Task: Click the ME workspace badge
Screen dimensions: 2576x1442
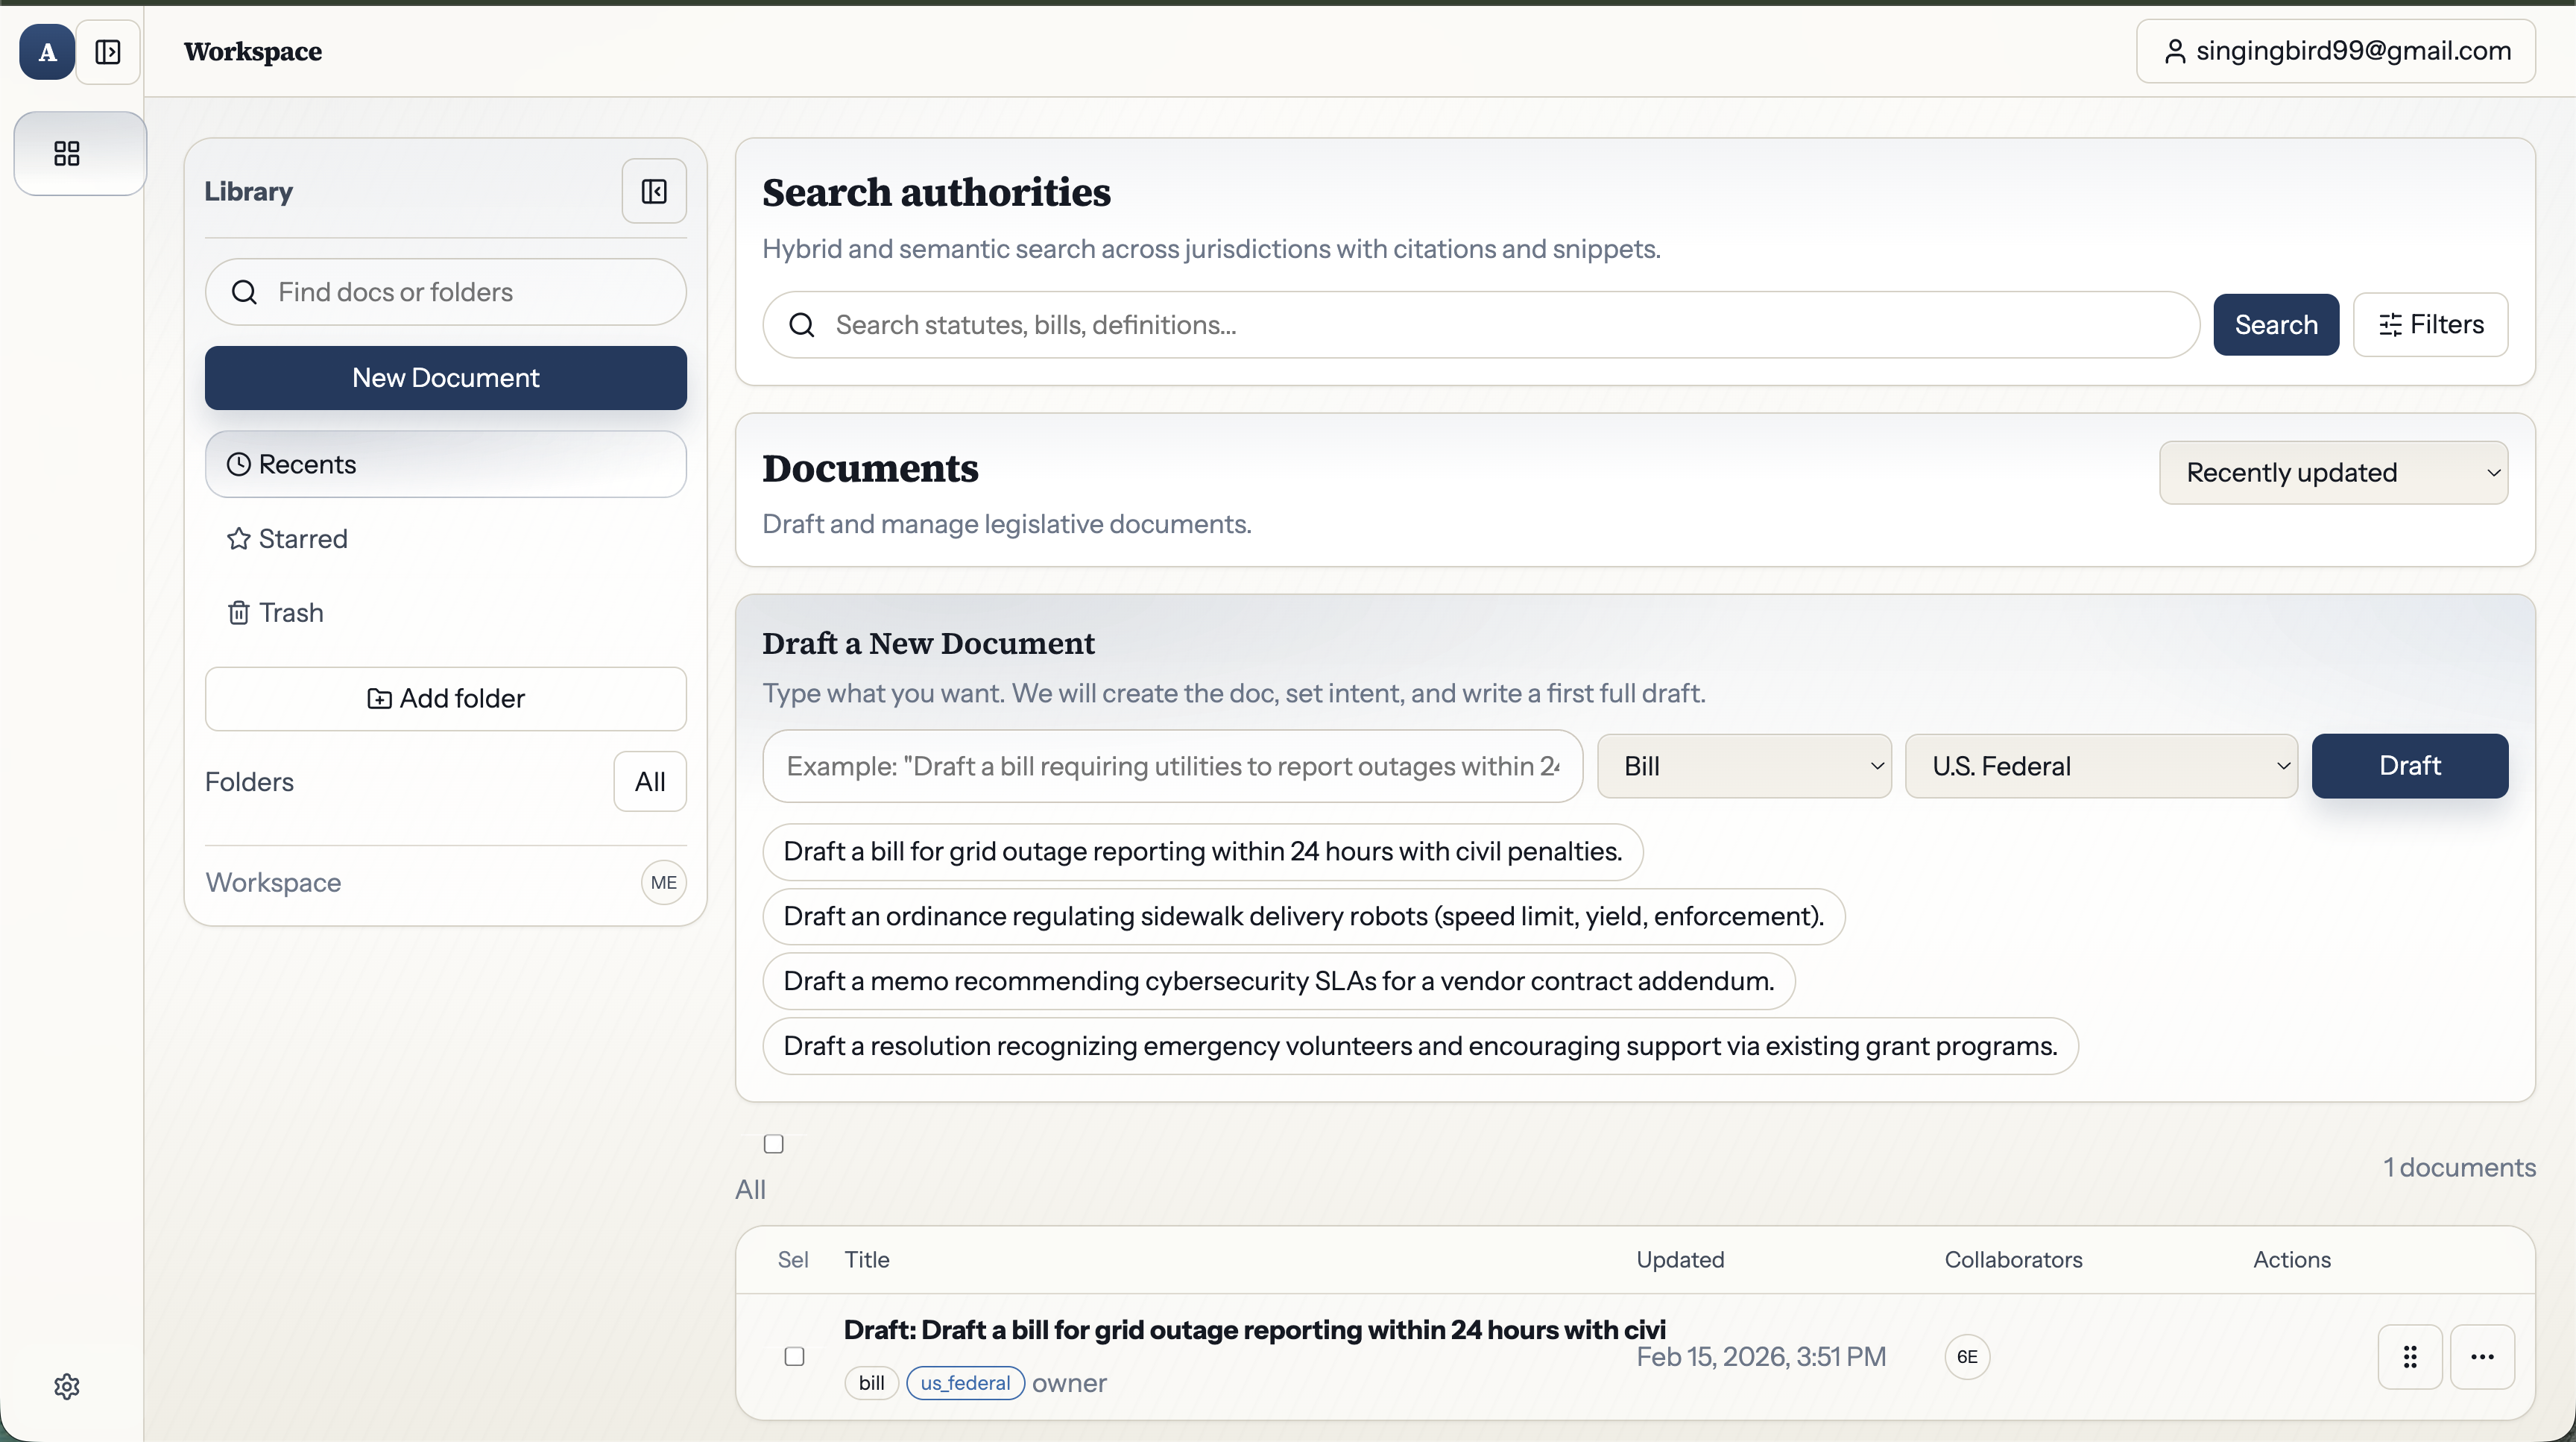Action: point(663,882)
